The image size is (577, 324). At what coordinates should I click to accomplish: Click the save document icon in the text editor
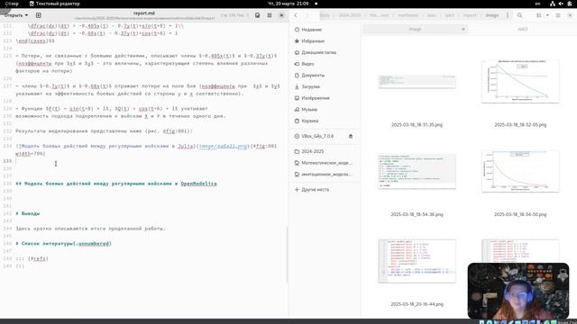click(258, 15)
